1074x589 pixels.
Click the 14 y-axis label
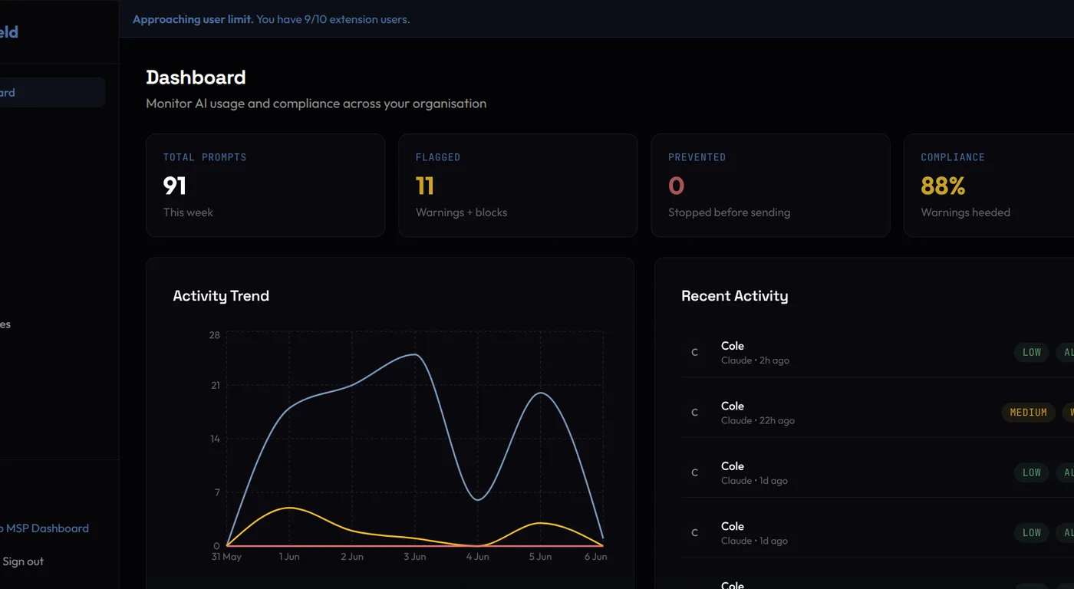point(215,439)
